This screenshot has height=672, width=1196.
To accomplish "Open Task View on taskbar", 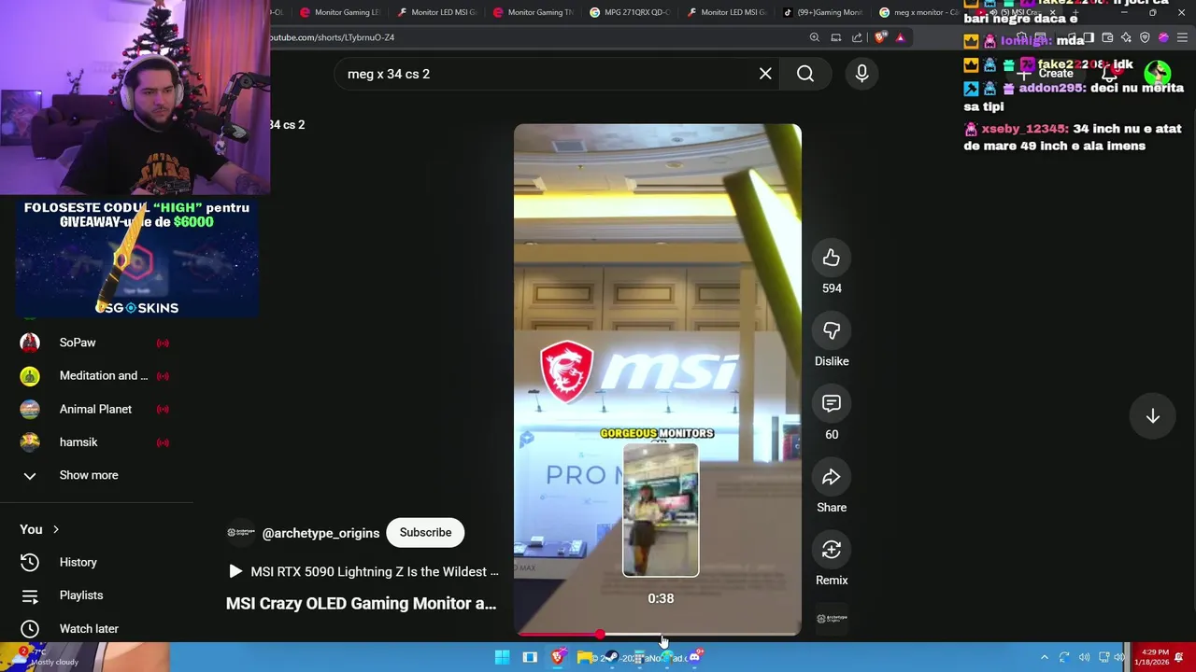I will click(530, 657).
